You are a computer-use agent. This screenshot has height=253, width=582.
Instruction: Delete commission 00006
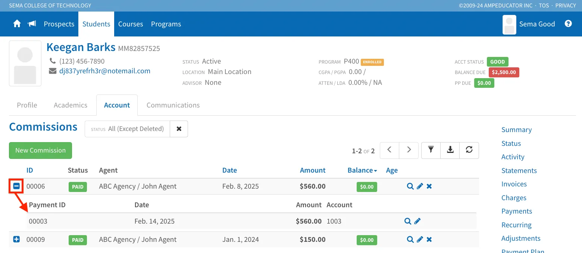(429, 186)
